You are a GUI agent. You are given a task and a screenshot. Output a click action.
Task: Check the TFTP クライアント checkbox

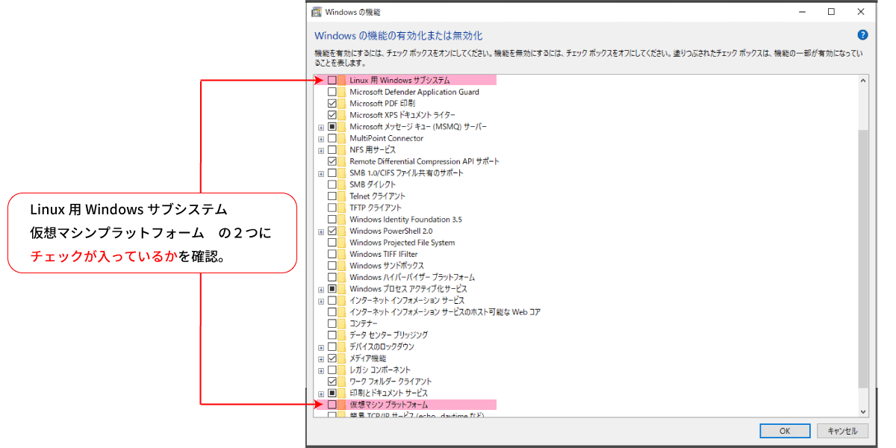coord(332,208)
